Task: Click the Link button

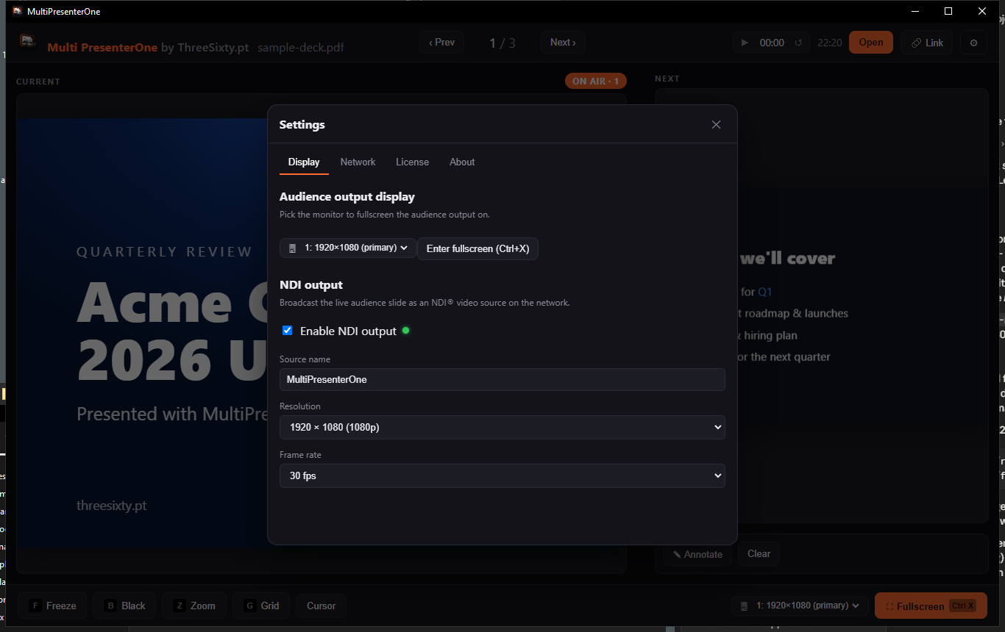Action: coord(927,43)
